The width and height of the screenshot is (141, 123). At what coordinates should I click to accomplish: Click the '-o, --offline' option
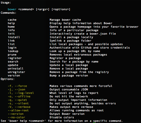19,97
